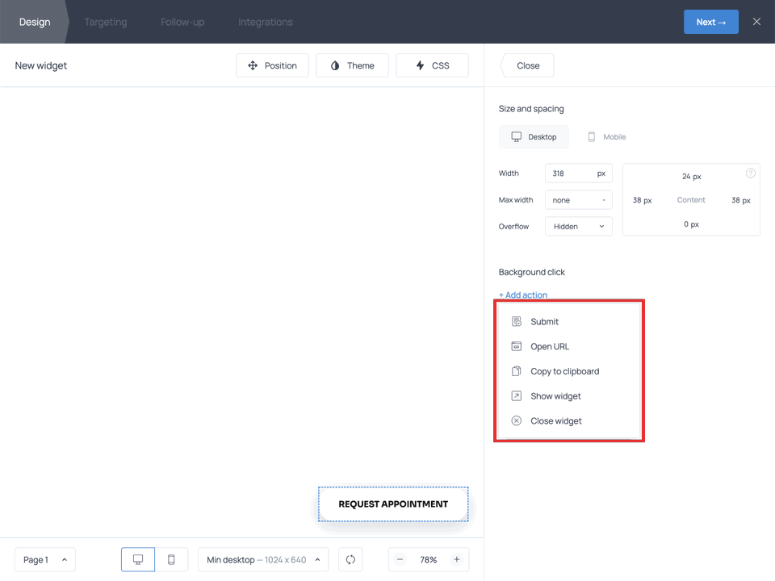Click the Show widget icon
Screen dimensions: 775x581
click(517, 396)
